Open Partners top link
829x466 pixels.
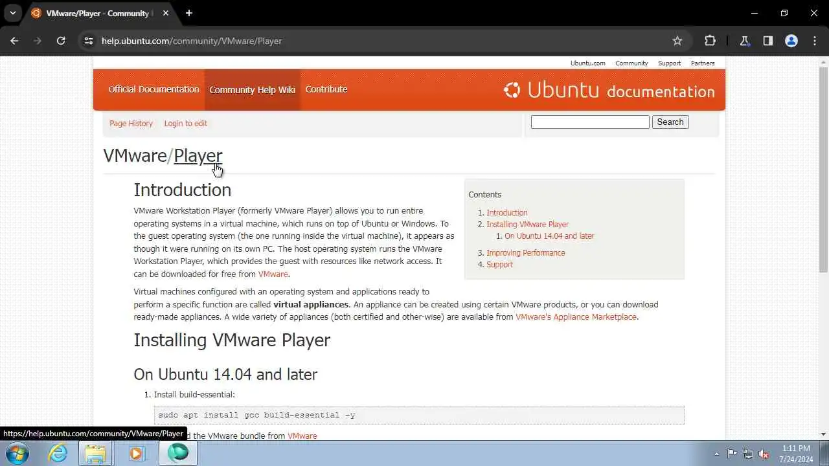(703, 63)
